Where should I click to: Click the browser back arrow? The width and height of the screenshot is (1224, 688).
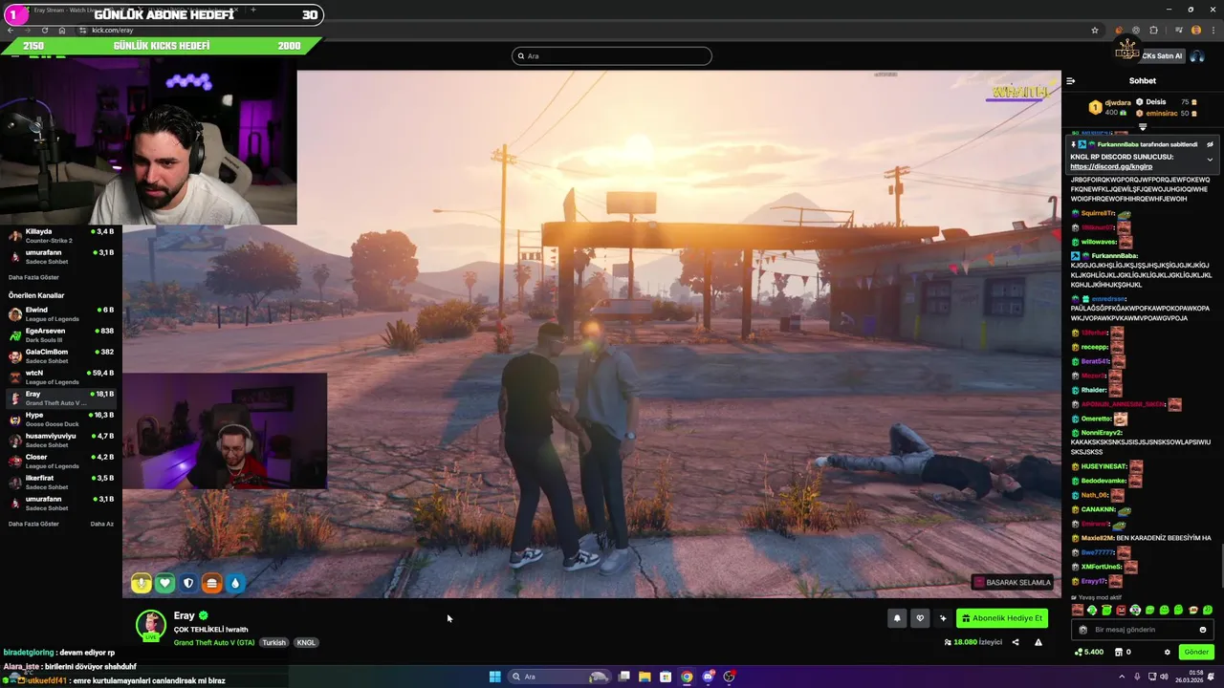click(x=11, y=30)
